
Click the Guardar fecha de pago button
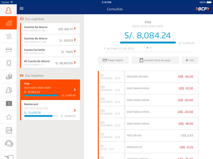click(x=155, y=60)
